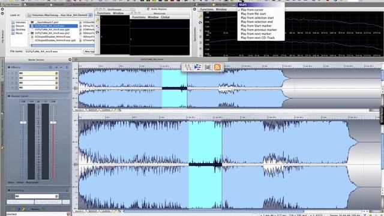384x216 pixels.
Task: Close the Master Section panel
Action: pos(70,59)
